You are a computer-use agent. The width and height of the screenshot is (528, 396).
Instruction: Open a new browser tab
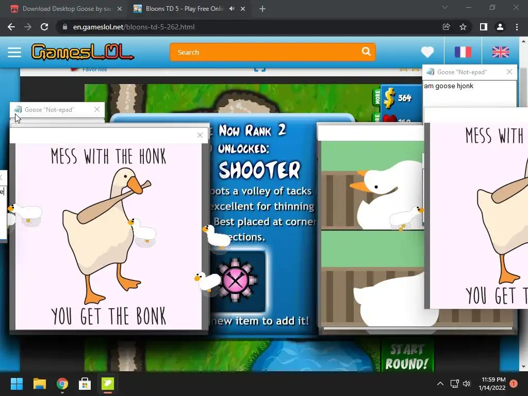coord(262,9)
